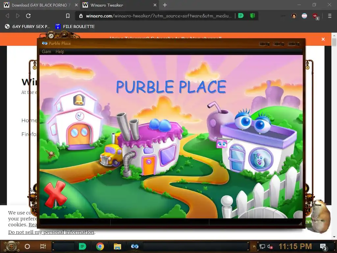Grab the Purble Place window resize grip
Screen dimensions: 337x253
[x=300, y=224]
